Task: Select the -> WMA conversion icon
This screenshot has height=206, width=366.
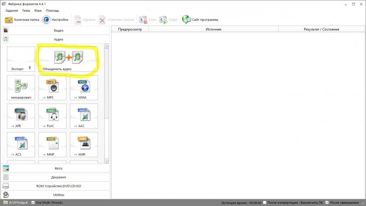Action: click(x=84, y=87)
